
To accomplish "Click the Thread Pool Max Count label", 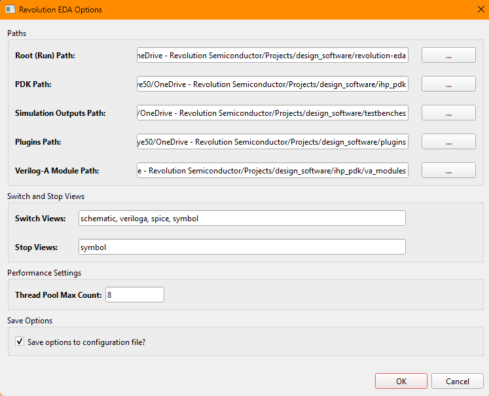I will click(x=58, y=295).
